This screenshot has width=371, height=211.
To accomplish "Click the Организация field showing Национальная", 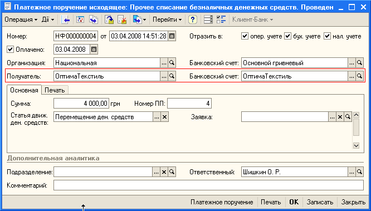I will [107, 63].
